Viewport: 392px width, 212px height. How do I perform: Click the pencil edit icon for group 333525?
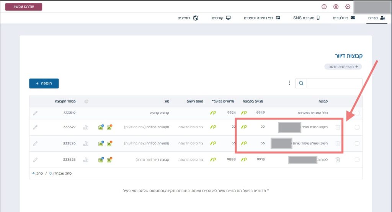[35, 160]
